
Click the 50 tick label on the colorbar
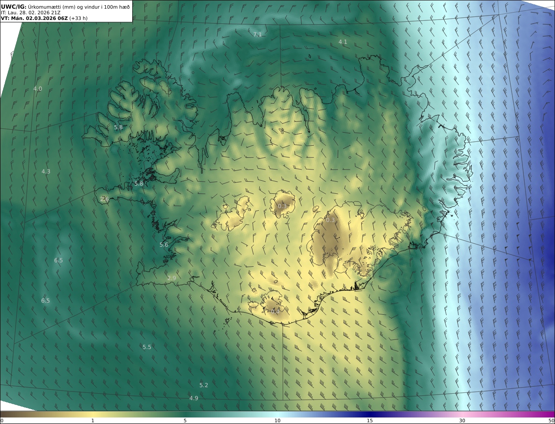point(552,421)
